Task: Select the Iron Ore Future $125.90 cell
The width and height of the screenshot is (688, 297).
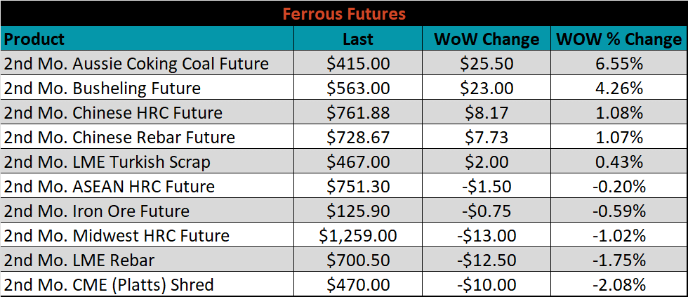Action: [x=358, y=211]
